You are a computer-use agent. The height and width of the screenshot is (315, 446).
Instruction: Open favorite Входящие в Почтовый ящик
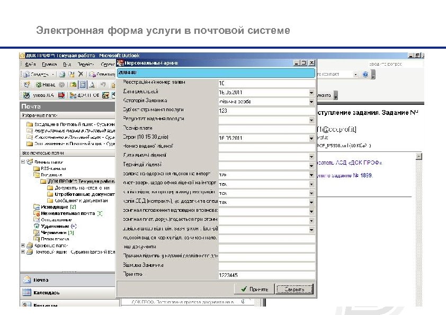(71, 124)
